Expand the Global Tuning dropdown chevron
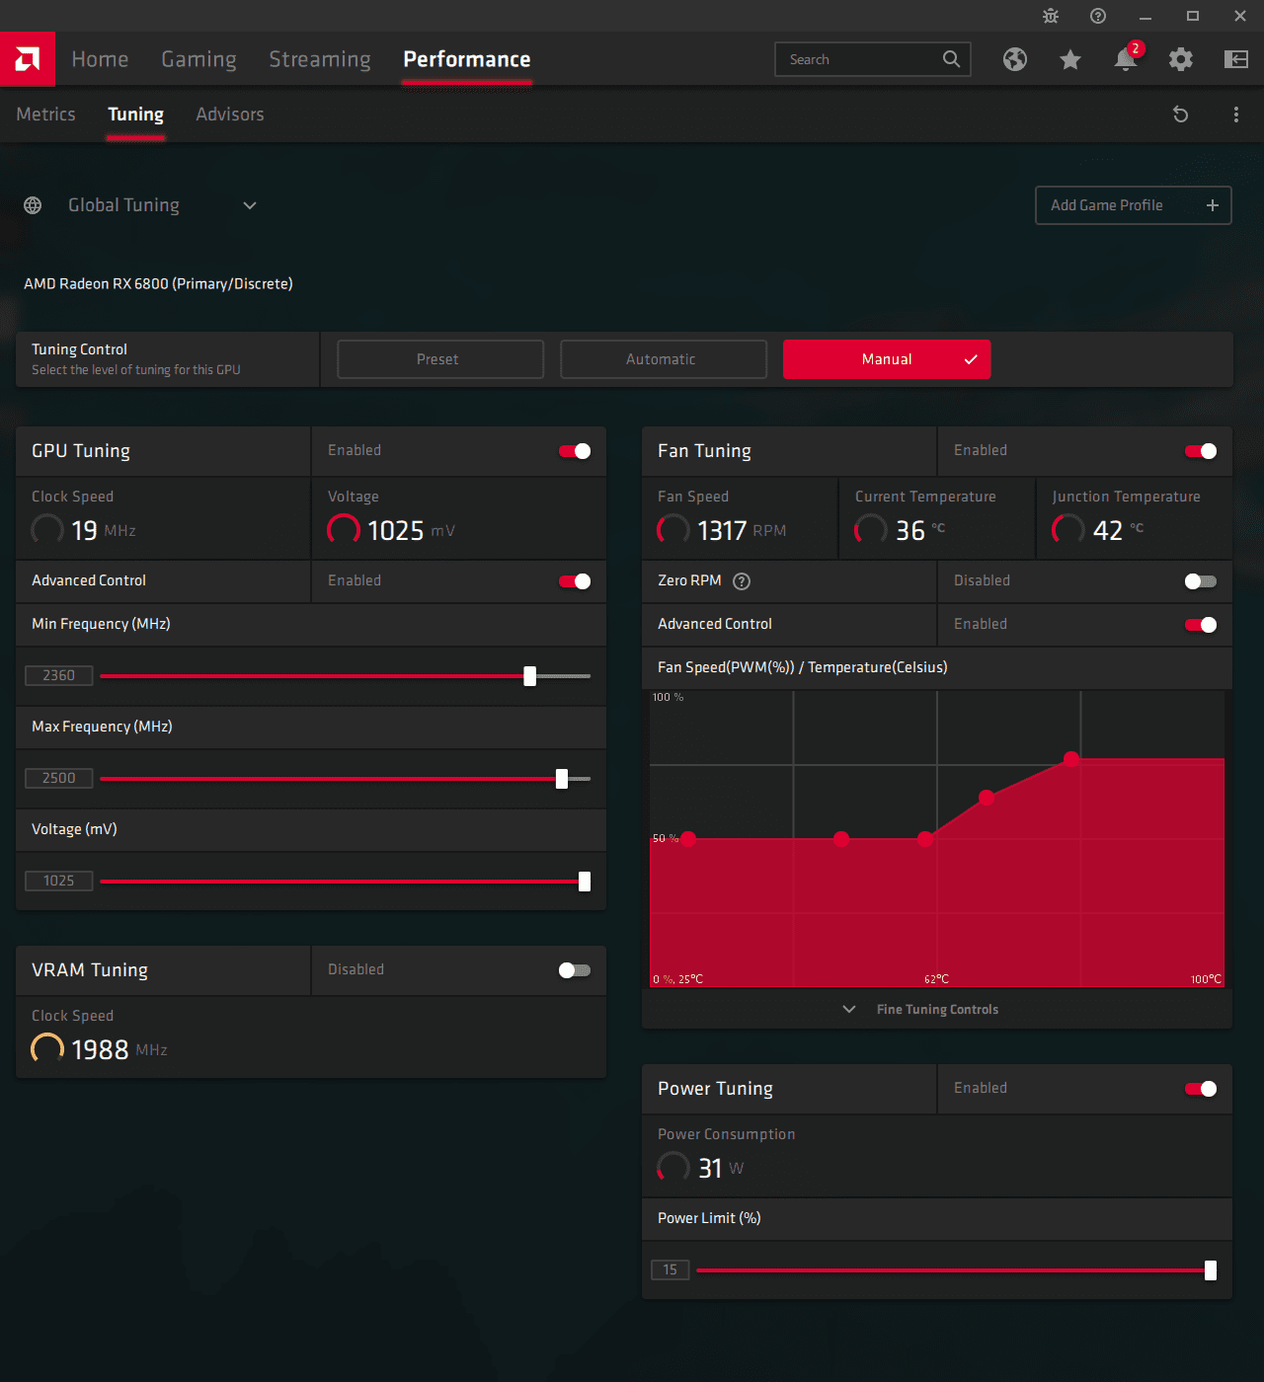1264x1382 pixels. click(x=250, y=205)
